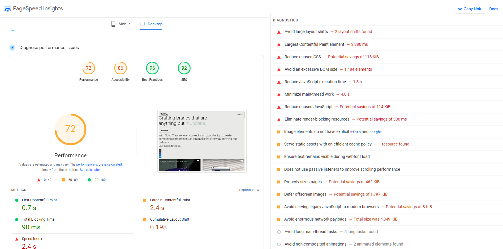
Task: Click the PageSpeed Insights logo
Action: tap(8, 8)
